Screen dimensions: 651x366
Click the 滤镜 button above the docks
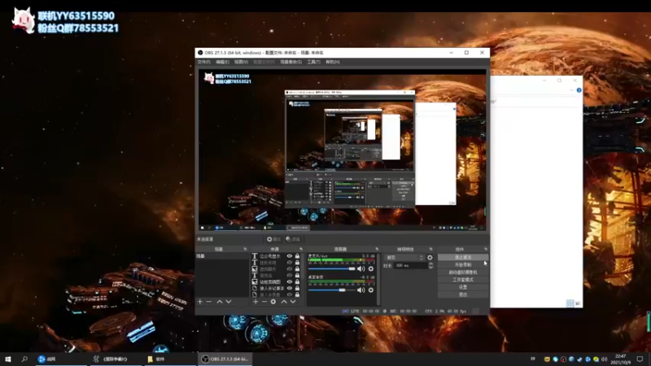click(293, 239)
